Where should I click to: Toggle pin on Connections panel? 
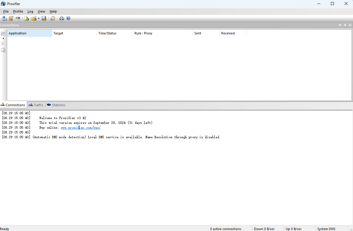pyautogui.click(x=345, y=25)
